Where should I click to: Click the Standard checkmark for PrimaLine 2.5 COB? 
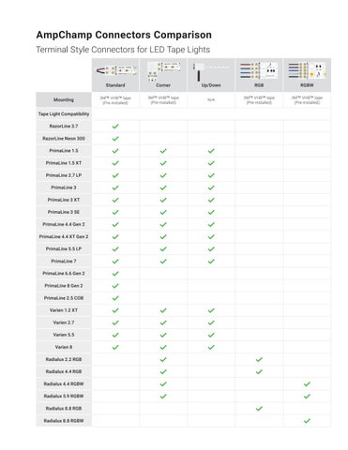pyautogui.click(x=115, y=298)
